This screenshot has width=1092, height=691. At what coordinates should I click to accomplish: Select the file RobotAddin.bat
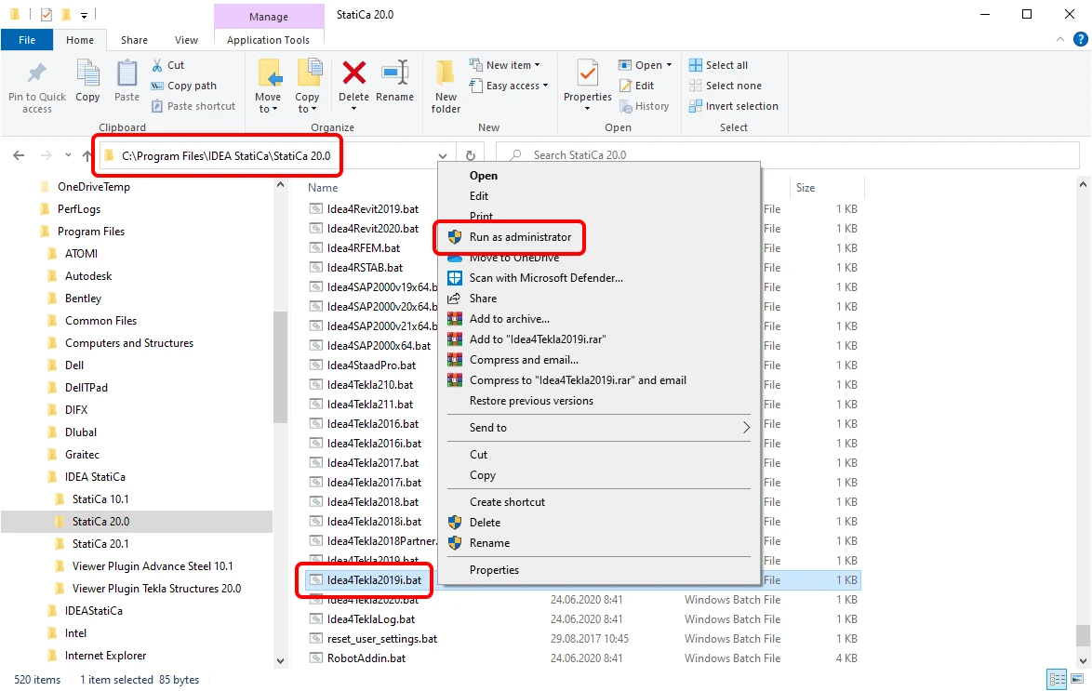click(366, 658)
